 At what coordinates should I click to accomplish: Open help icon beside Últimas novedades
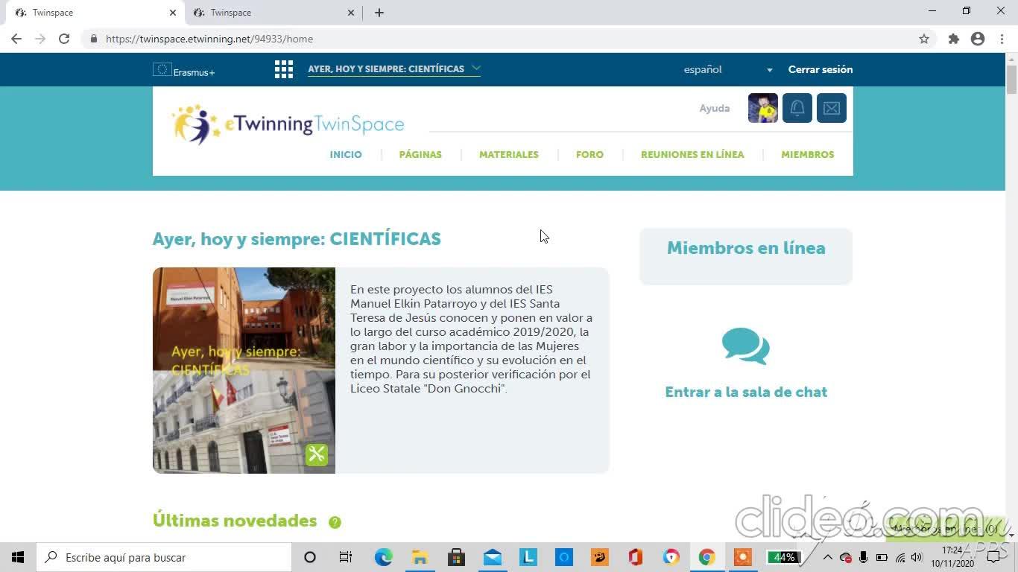[x=335, y=522]
